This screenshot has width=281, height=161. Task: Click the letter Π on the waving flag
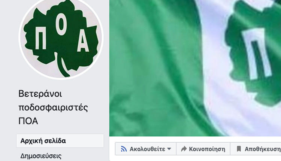point(257,54)
